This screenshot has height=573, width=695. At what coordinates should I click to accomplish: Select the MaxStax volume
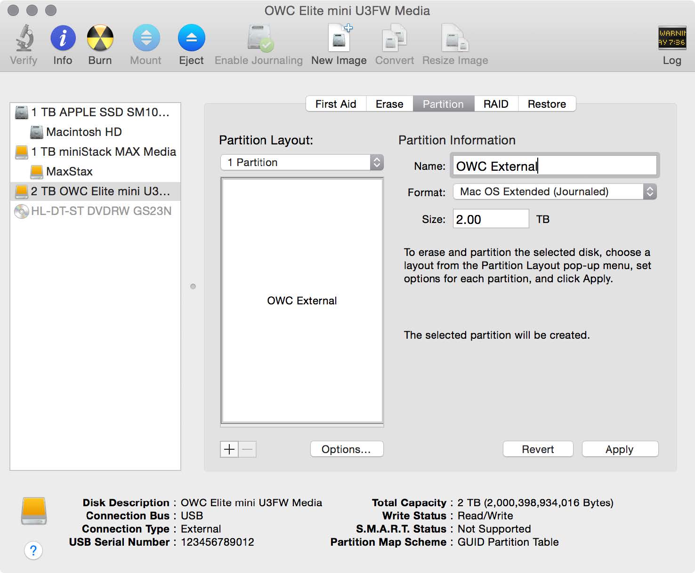67,172
